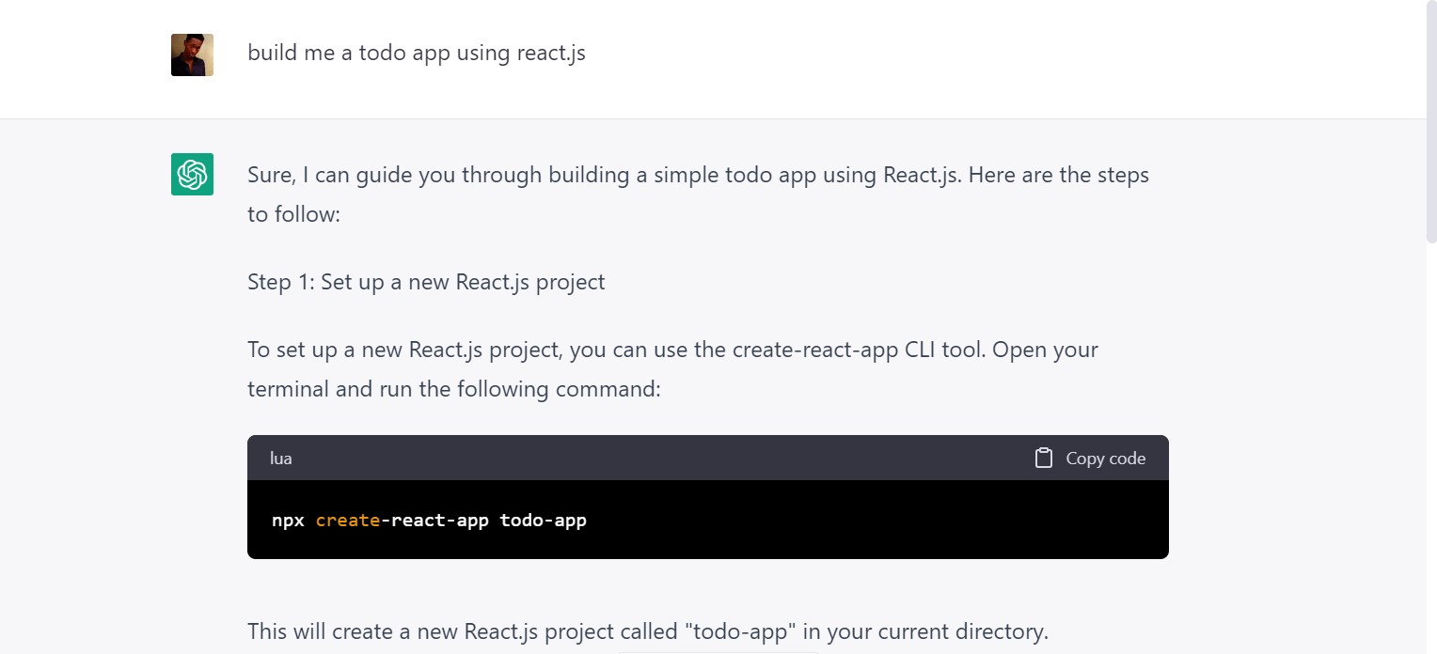
Task: Click the Copy code clipboard icon
Action: coord(1043,458)
